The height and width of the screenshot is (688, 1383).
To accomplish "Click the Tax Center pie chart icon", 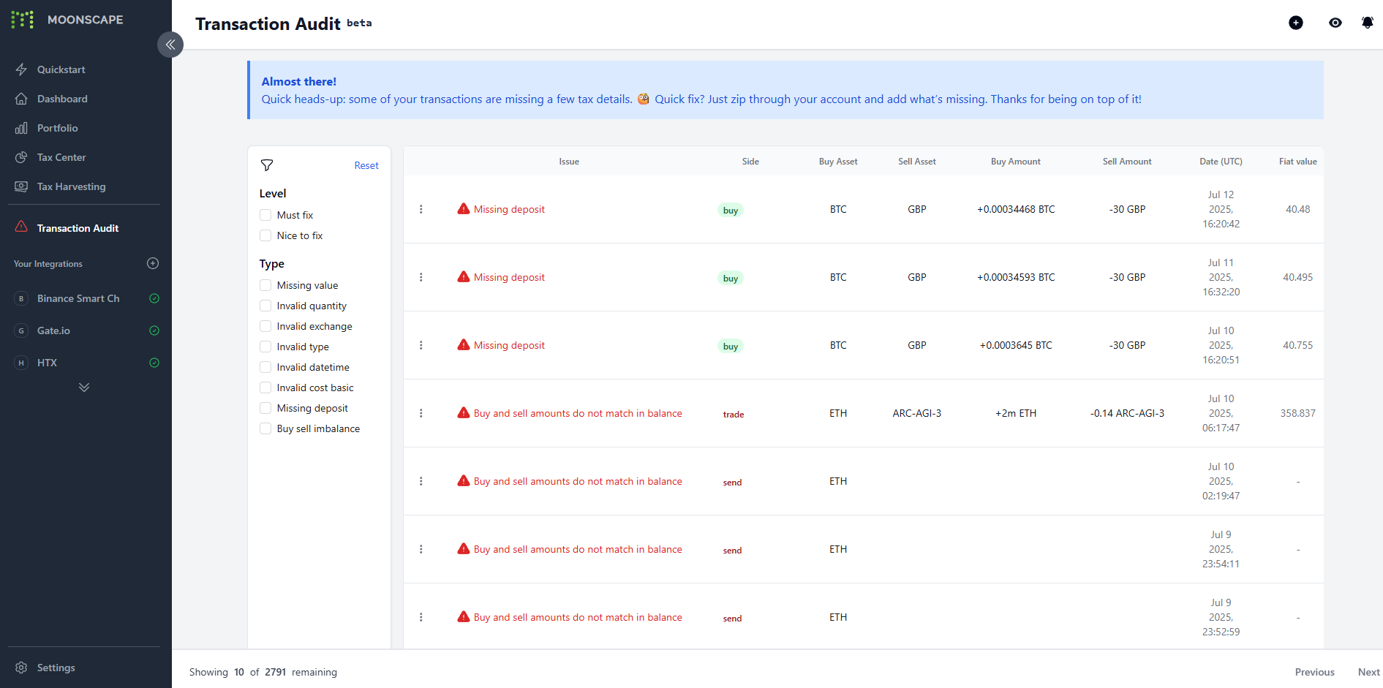I will click(21, 157).
